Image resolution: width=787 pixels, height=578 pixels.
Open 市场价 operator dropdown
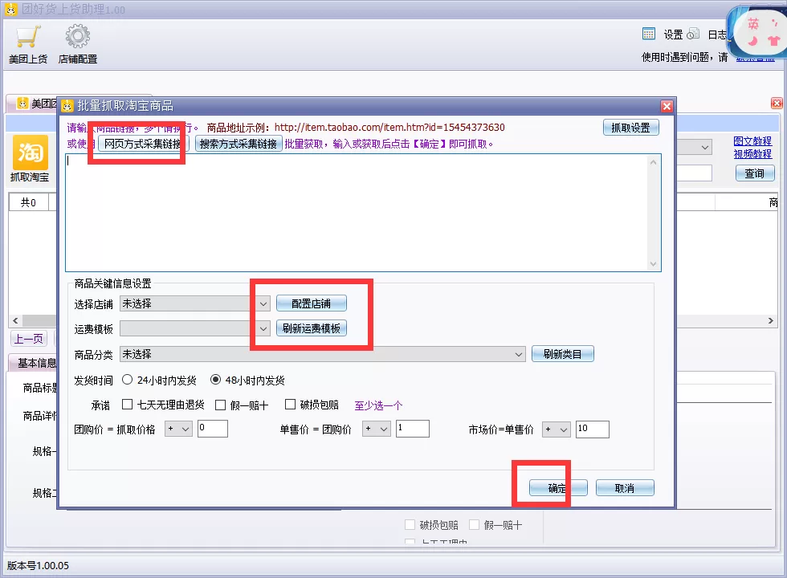(556, 429)
